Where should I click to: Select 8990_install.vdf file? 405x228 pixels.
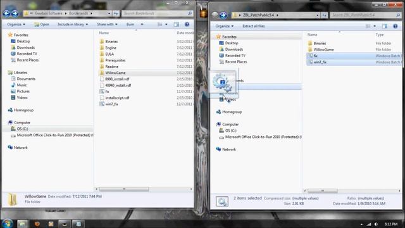[x=117, y=79]
